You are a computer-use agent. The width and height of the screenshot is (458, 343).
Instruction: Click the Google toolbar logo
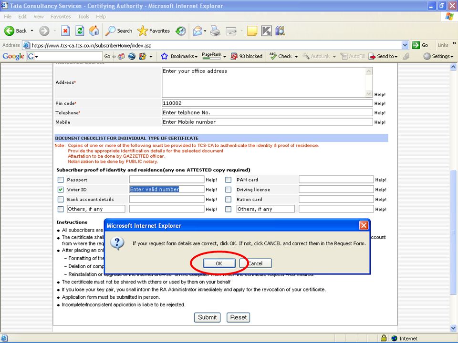point(13,56)
